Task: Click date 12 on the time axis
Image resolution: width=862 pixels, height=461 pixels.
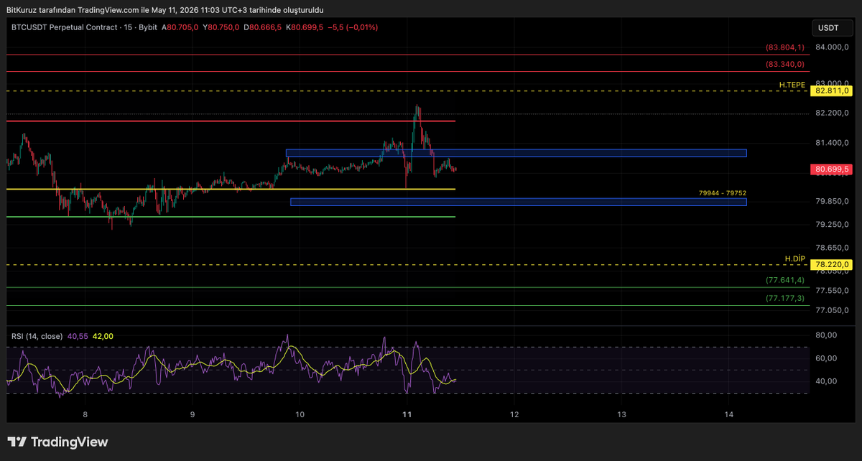Action: [514, 414]
